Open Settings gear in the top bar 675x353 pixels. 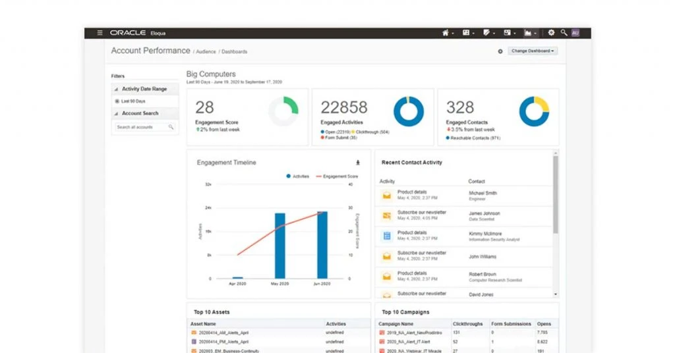(551, 33)
